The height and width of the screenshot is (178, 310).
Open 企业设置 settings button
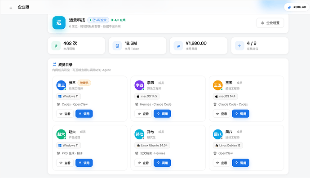pos(270,23)
